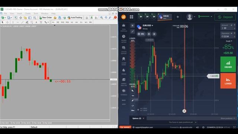Open the File menu in MetaTrader

point(6,13)
